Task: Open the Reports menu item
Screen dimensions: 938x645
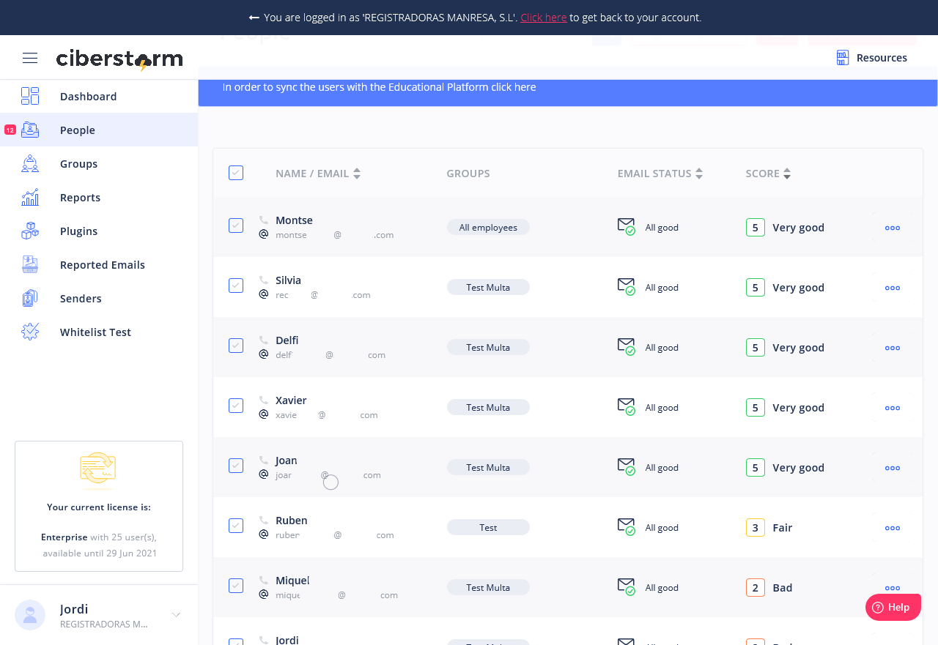Action: (x=99, y=197)
